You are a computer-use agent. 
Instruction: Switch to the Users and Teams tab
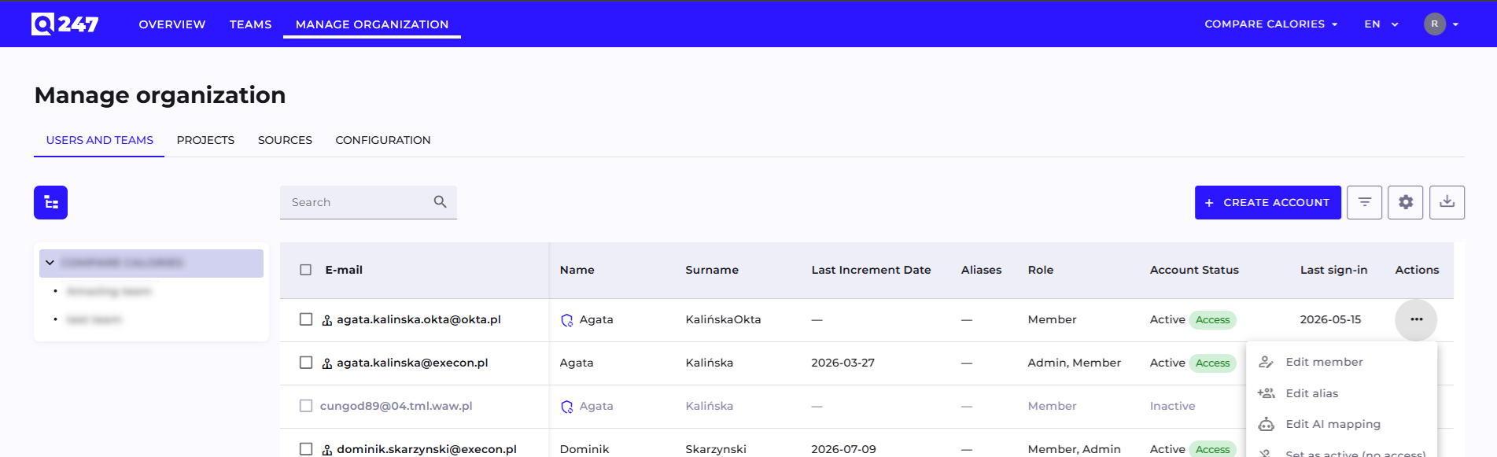pos(99,140)
